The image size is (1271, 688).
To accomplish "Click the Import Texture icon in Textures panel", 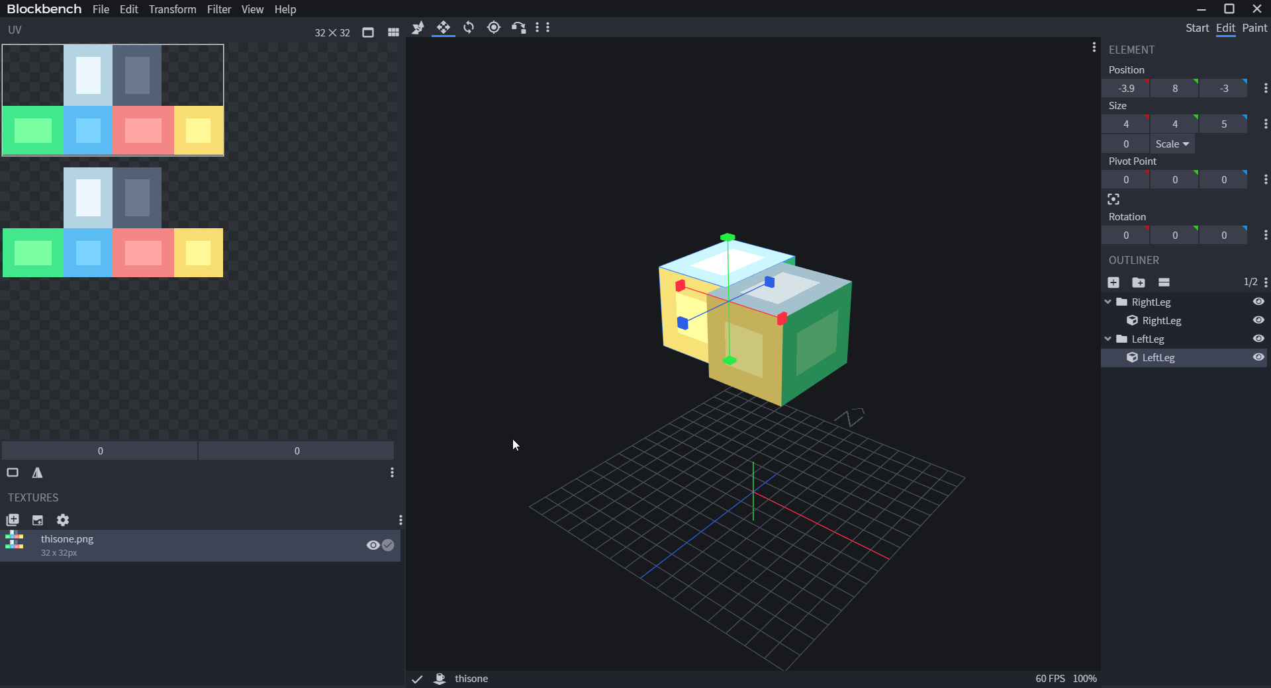I will (37, 520).
